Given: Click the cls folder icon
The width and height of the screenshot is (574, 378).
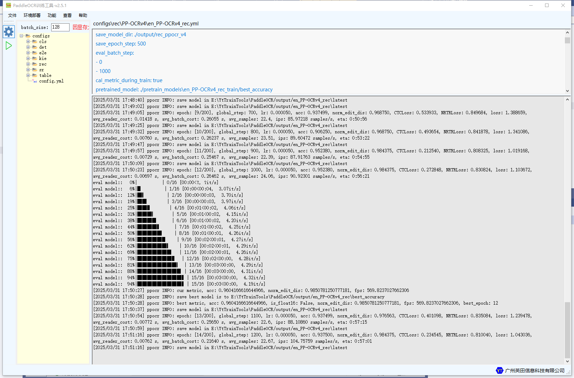Looking at the screenshot, I should pos(35,42).
